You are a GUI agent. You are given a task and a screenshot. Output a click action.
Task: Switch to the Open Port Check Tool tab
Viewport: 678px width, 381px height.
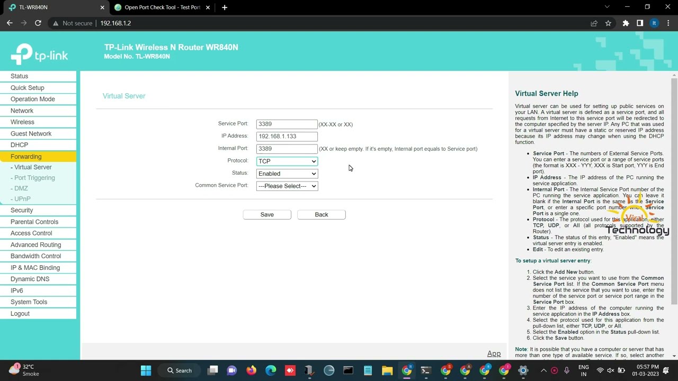pos(163,7)
